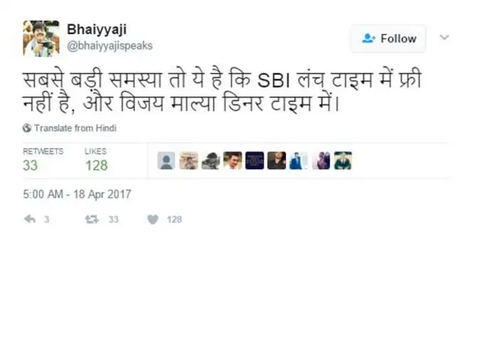Click the second liker avatar thumbnail
The width and height of the screenshot is (484, 362).
point(189,161)
